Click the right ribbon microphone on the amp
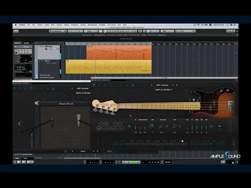251x188 pixels. click(78, 120)
